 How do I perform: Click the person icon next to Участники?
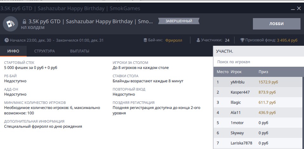198,40
